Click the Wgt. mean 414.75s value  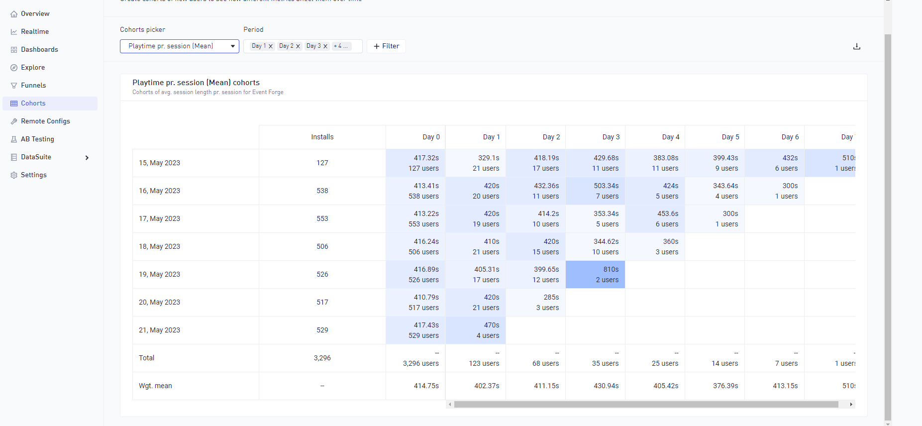pyautogui.click(x=426, y=386)
